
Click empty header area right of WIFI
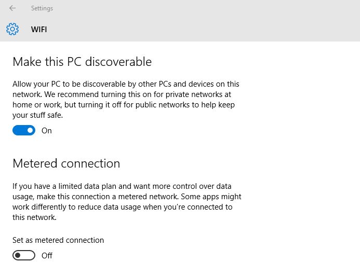pos(208,30)
